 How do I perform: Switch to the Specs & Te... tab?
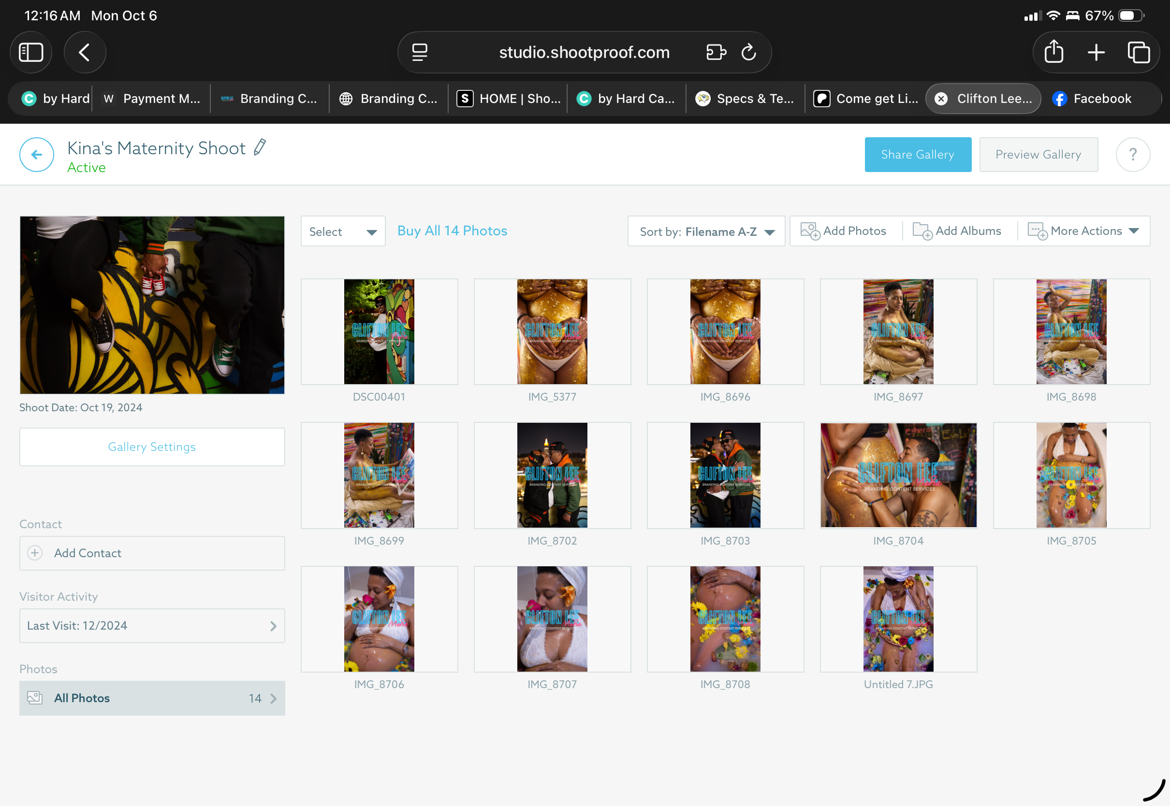pyautogui.click(x=745, y=99)
